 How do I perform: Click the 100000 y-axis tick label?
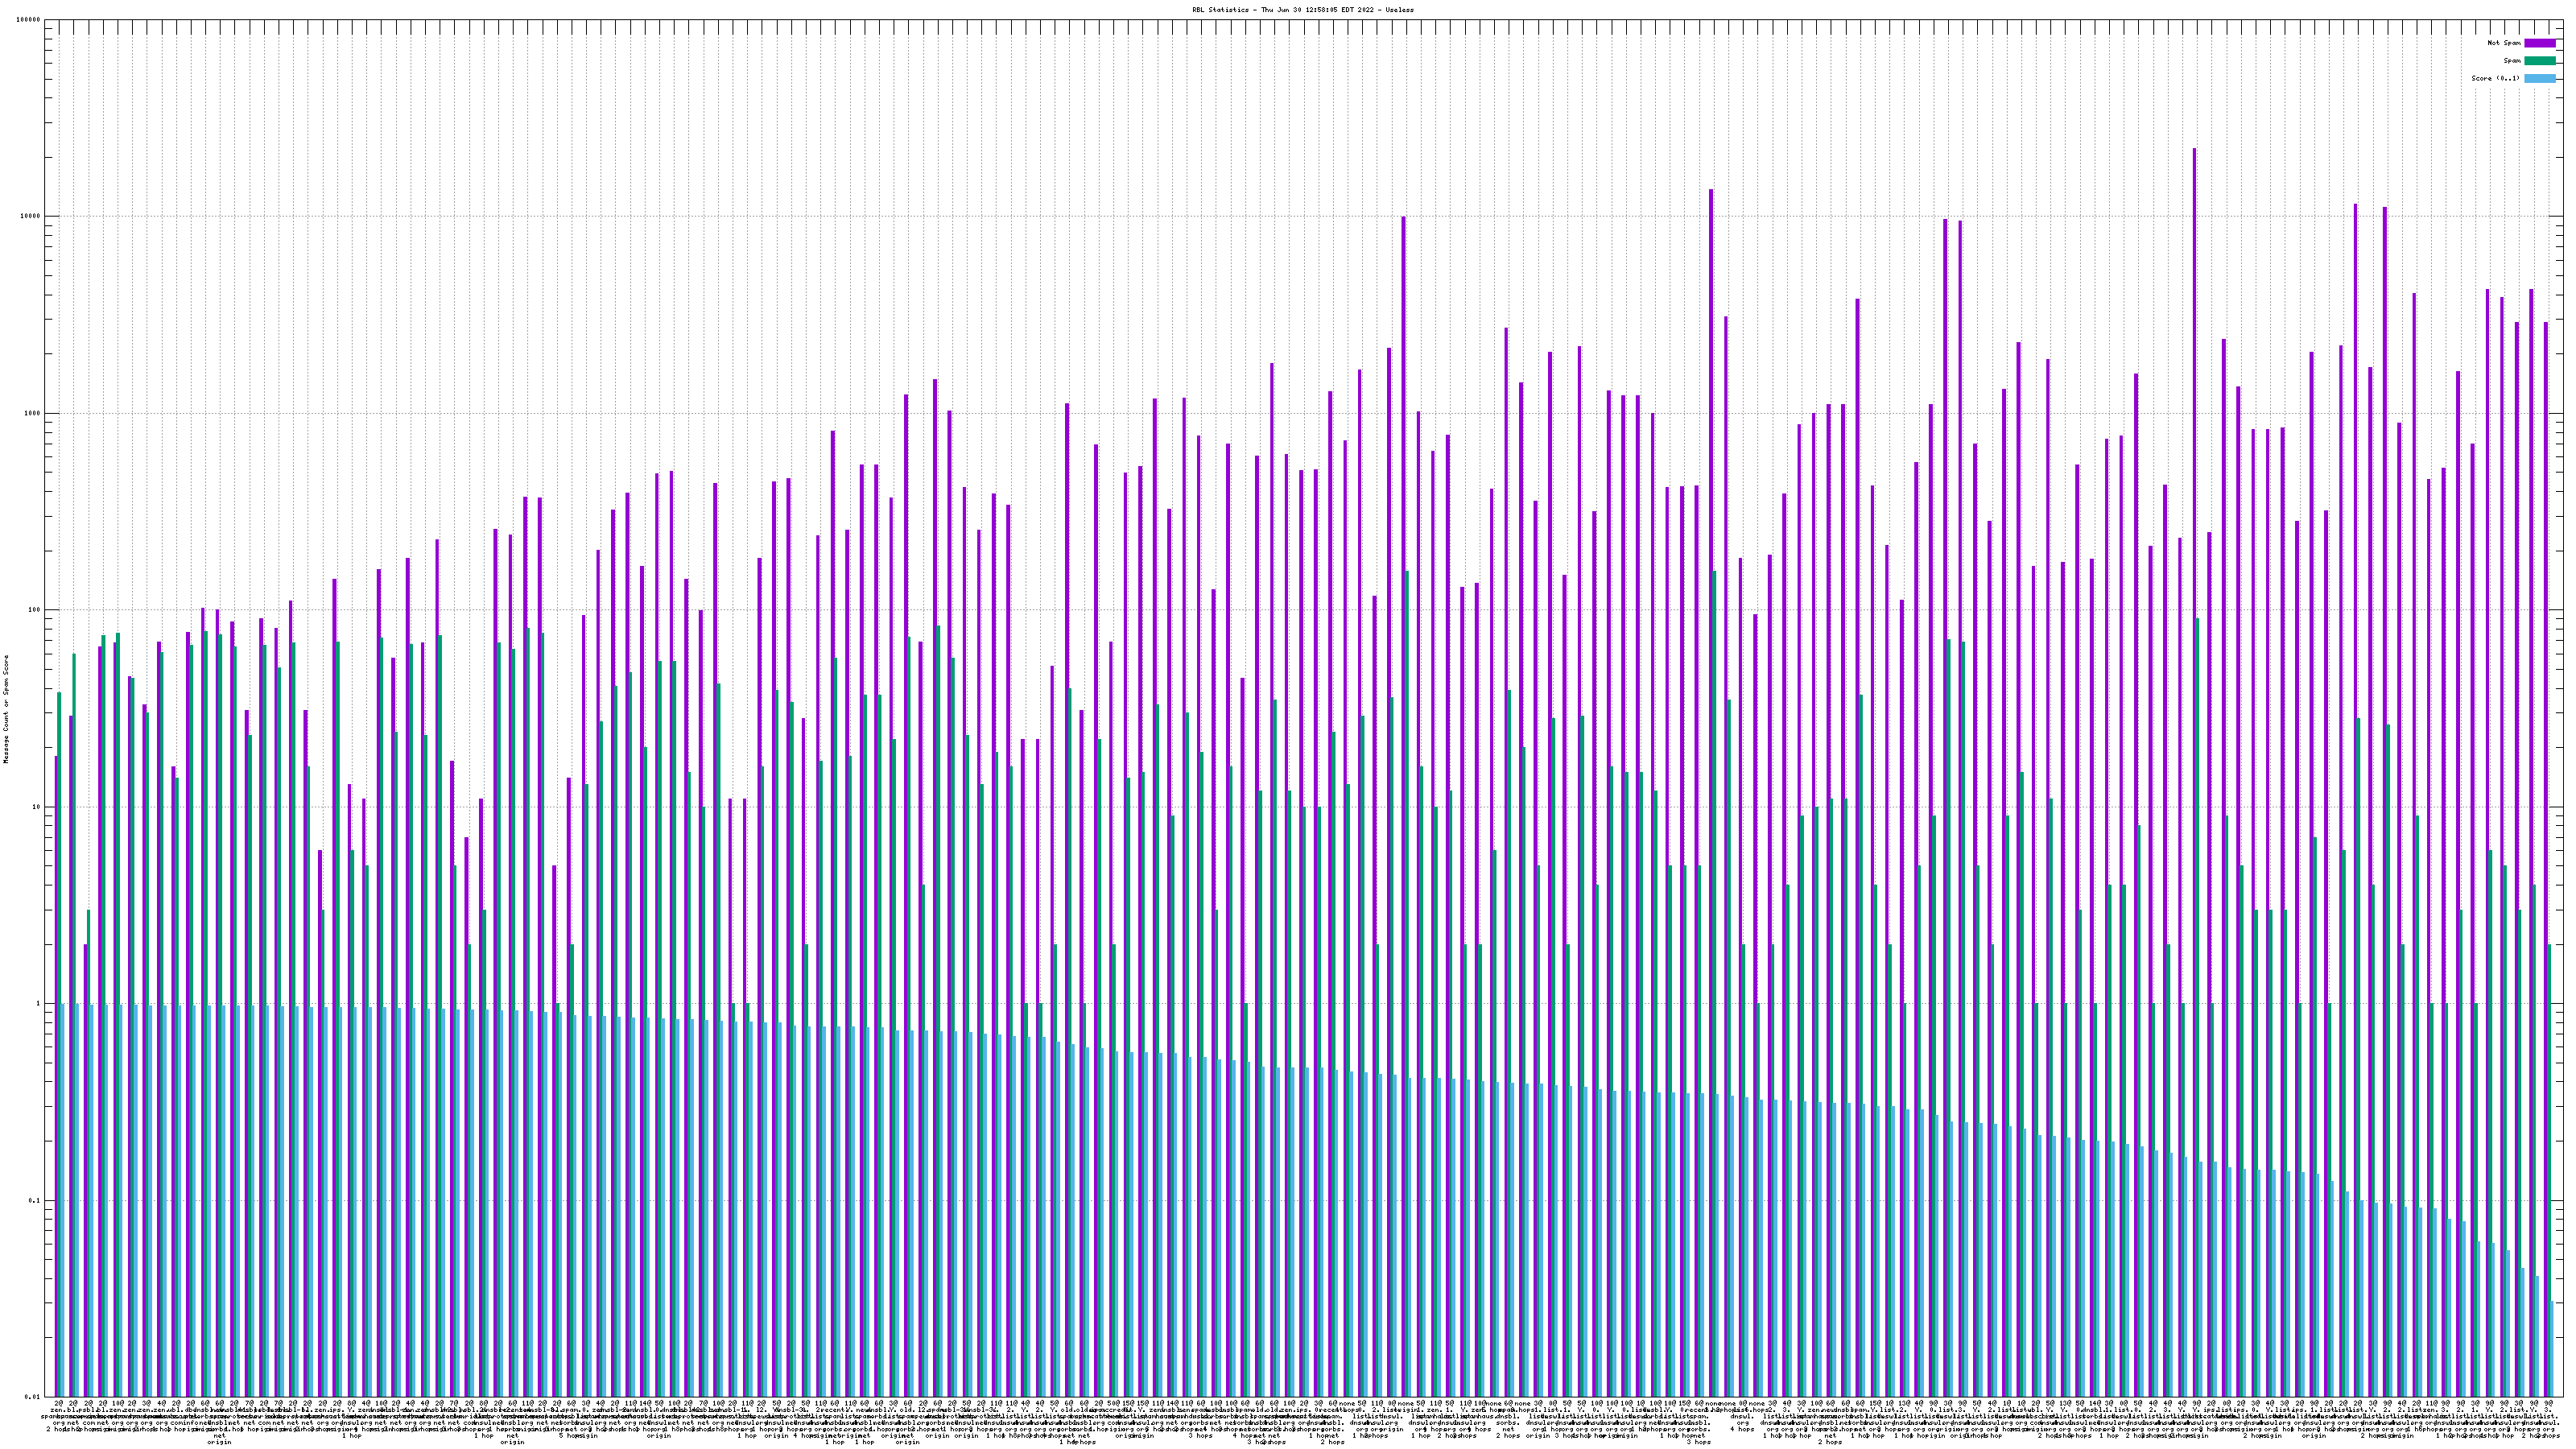click(x=30, y=20)
